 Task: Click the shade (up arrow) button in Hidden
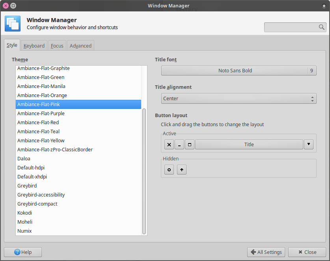coord(182,170)
